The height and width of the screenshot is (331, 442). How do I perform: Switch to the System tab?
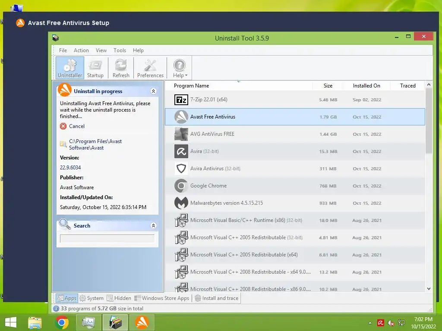(x=92, y=298)
